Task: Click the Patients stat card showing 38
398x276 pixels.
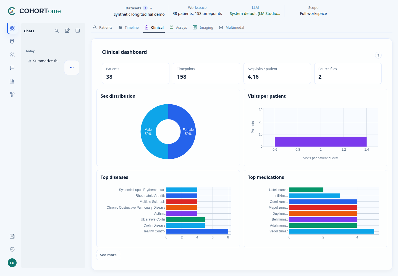Action: (136, 73)
